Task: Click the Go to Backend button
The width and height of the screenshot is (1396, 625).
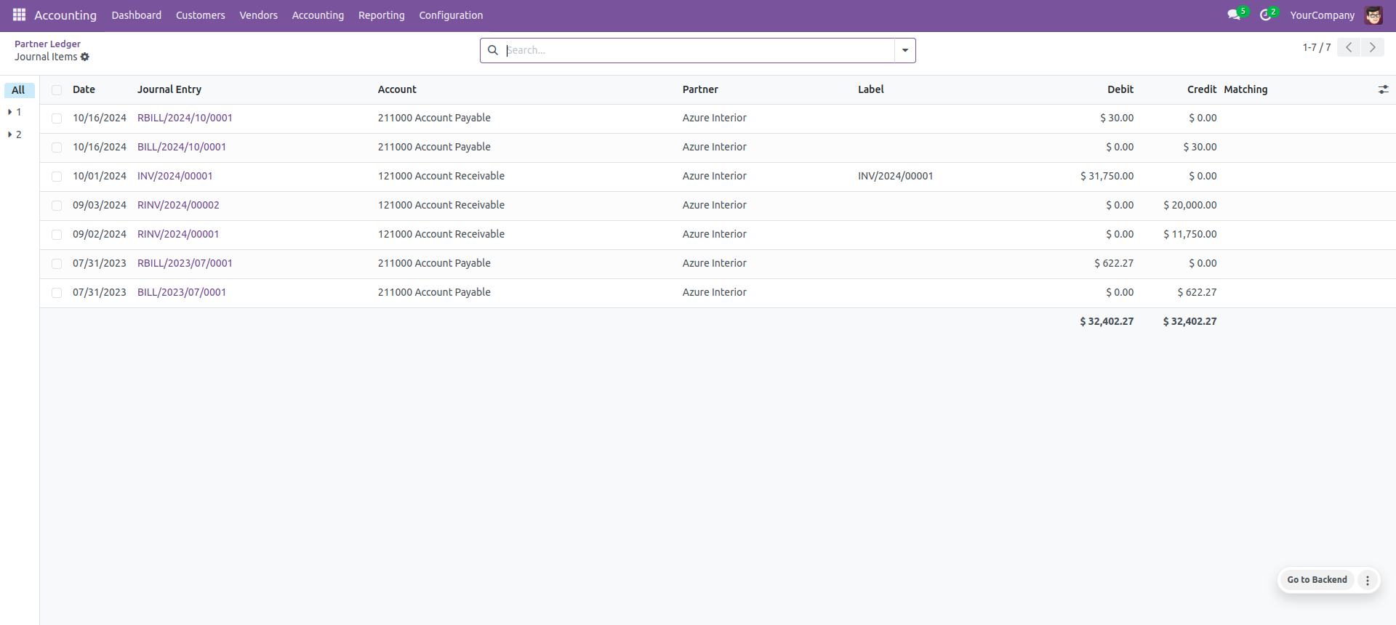Action: click(x=1317, y=580)
